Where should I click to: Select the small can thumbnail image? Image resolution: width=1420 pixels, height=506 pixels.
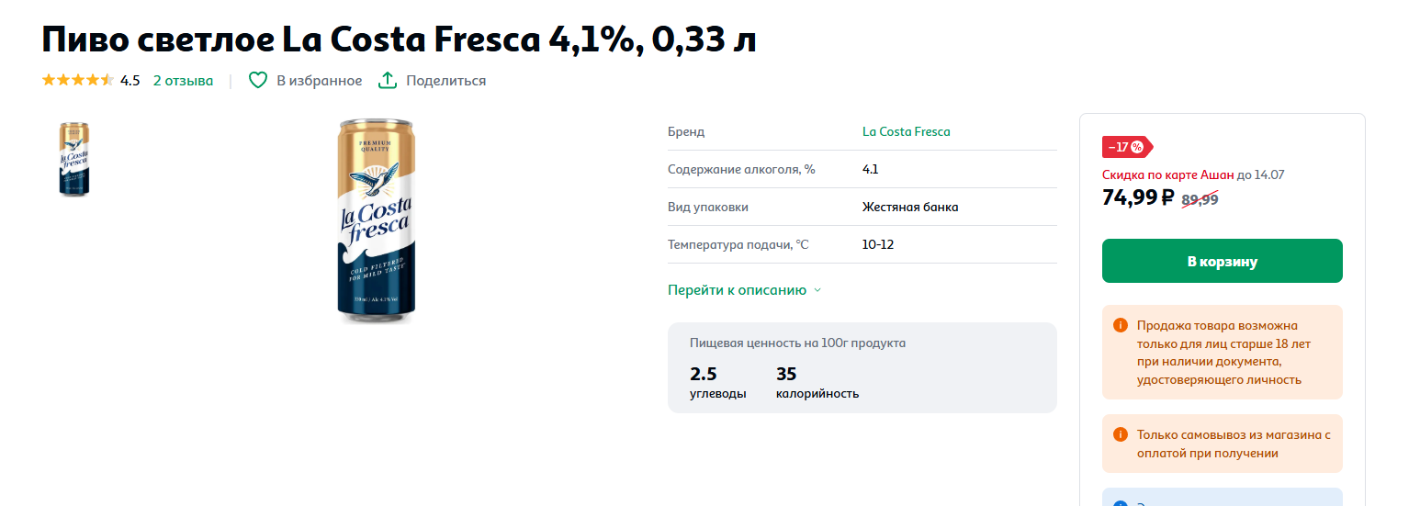click(74, 159)
